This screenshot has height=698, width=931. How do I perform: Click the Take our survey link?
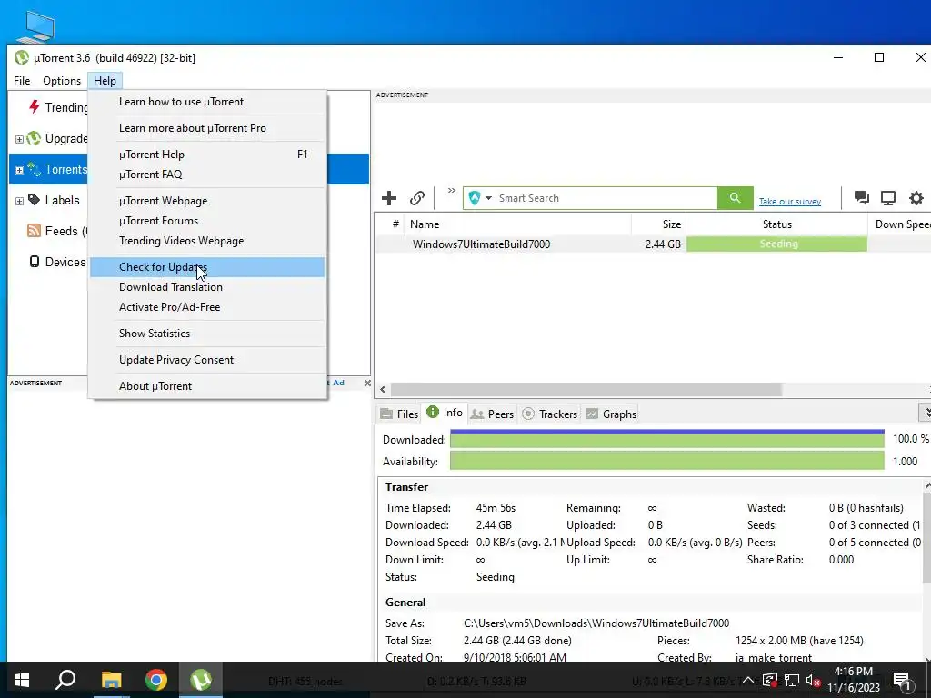pos(790,201)
